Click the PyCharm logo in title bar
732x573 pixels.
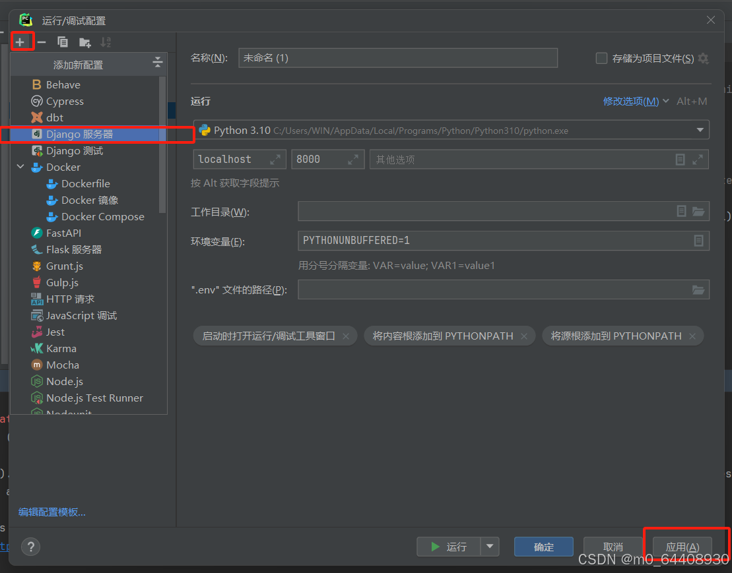click(26, 20)
